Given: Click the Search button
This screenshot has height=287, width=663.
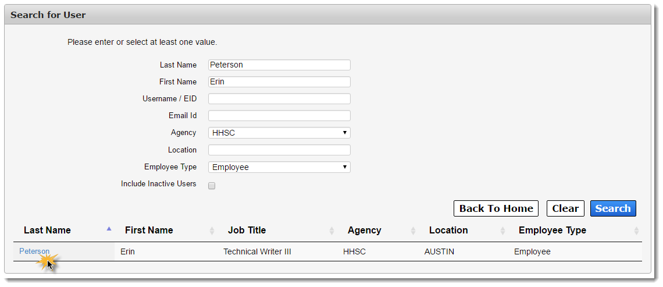Looking at the screenshot, I should (x=613, y=208).
